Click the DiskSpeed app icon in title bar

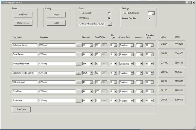click(x=2, y=2)
